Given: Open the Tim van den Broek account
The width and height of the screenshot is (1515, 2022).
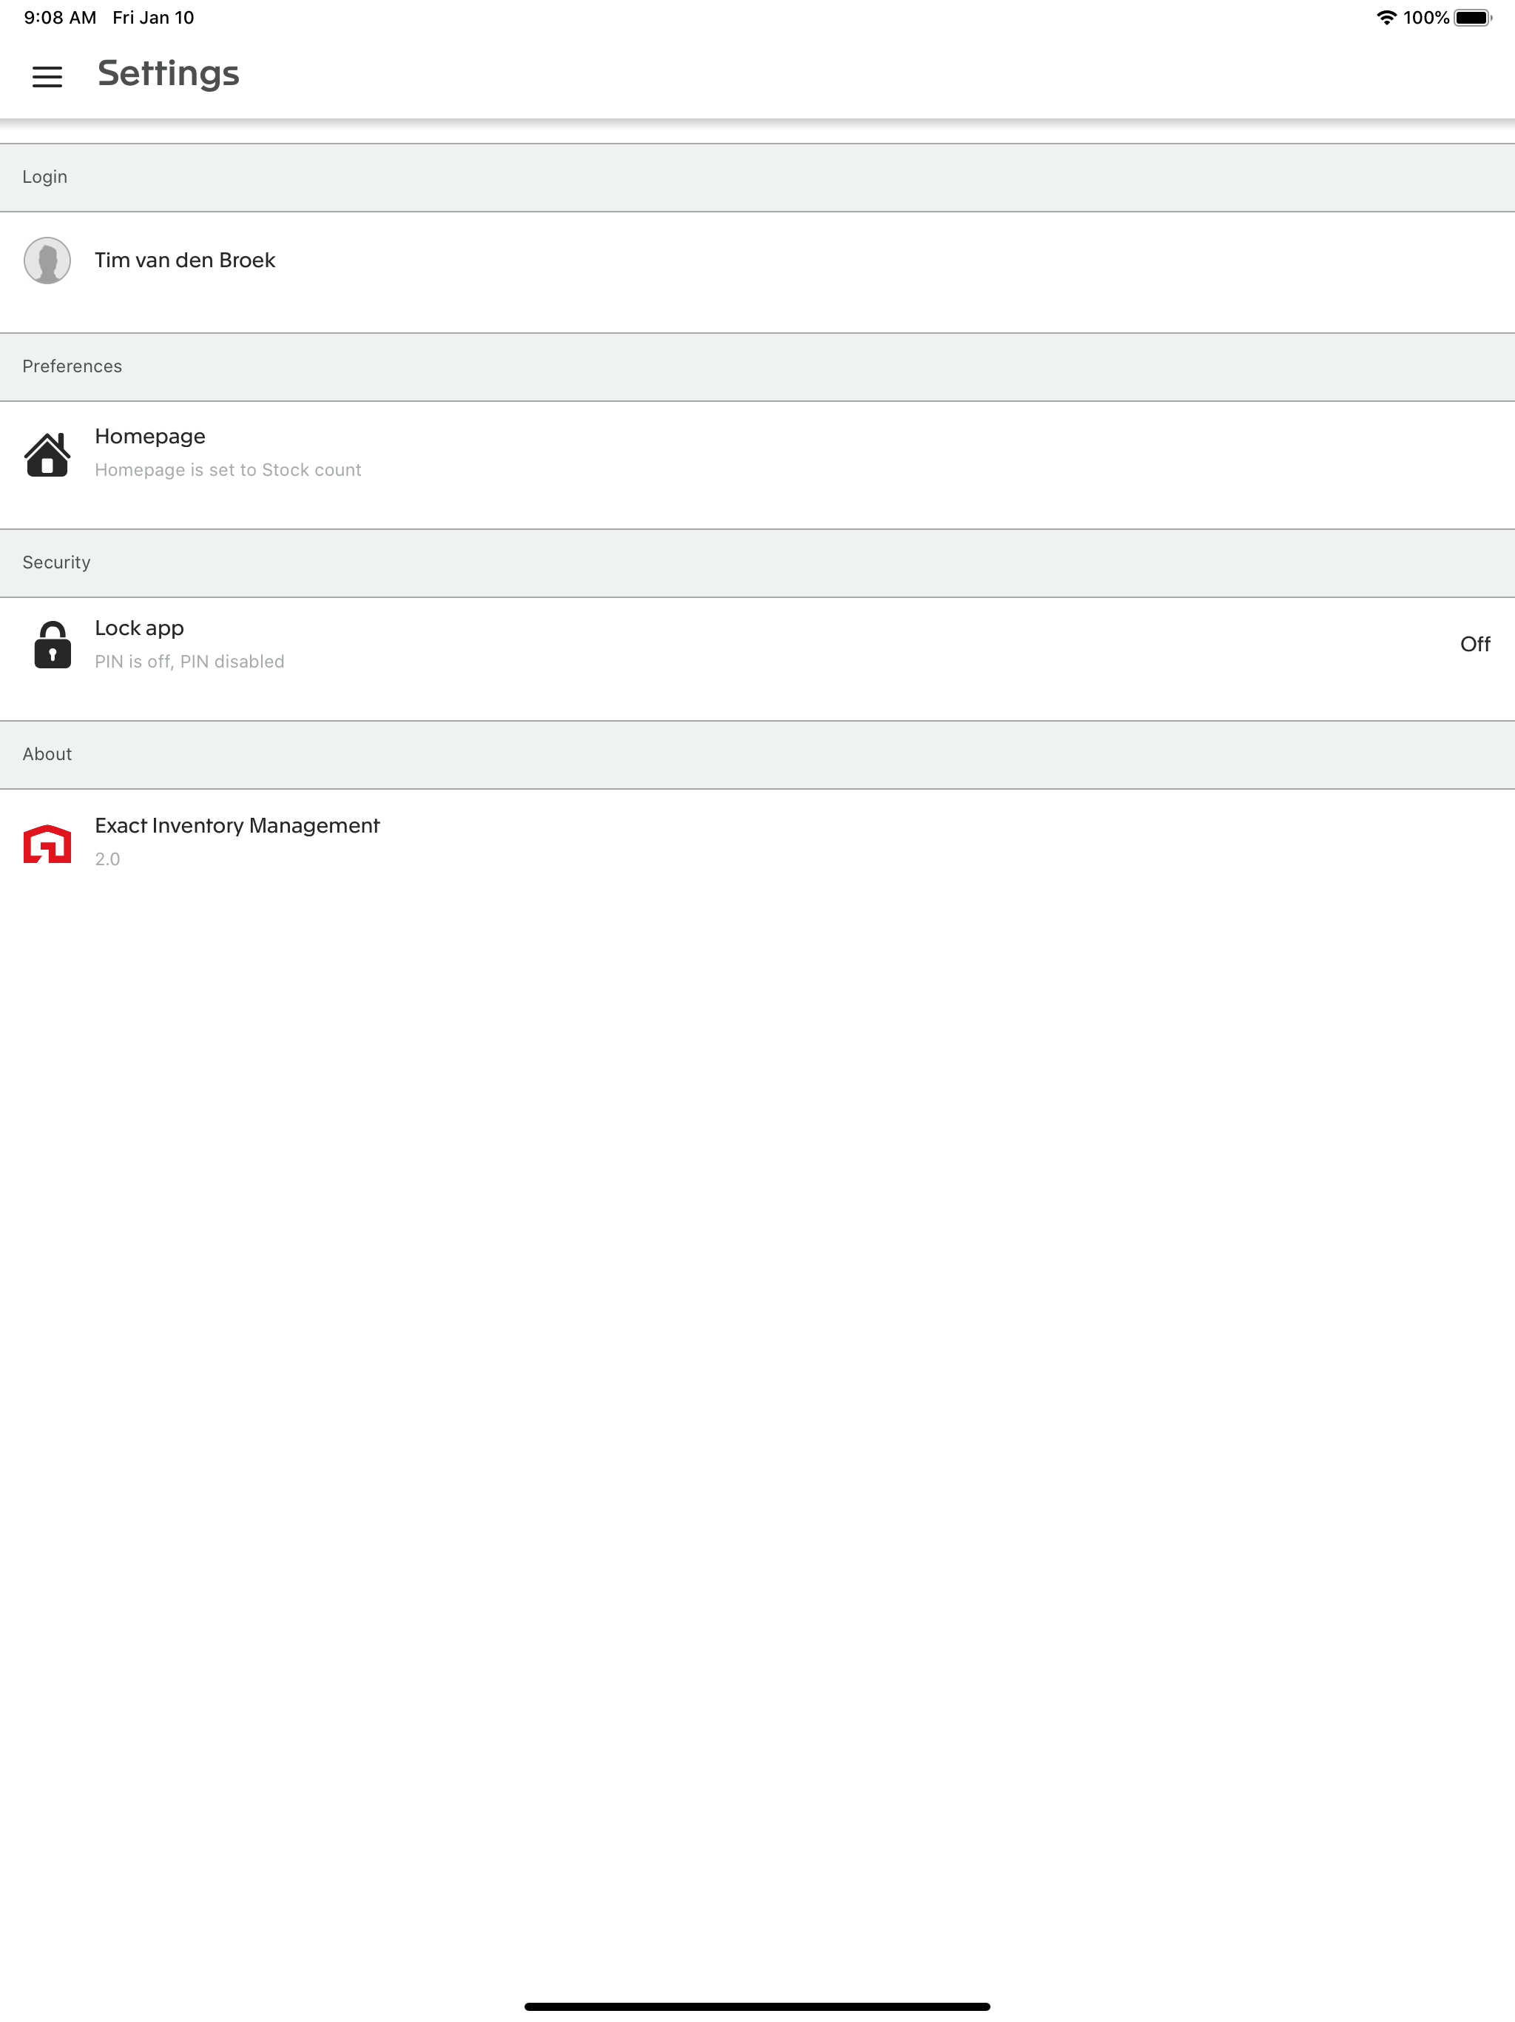Looking at the screenshot, I should click(757, 272).
